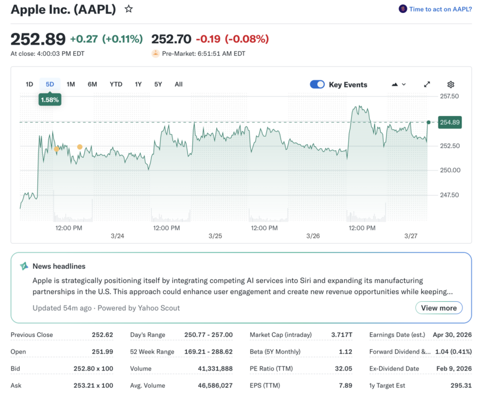Click the View more button

tap(439, 308)
